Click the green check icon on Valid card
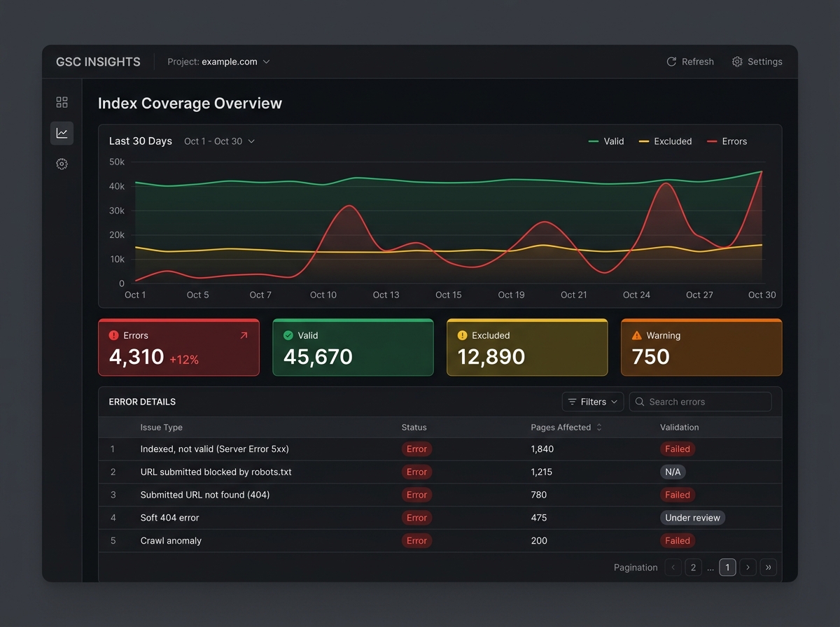The height and width of the screenshot is (627, 840). click(x=288, y=336)
